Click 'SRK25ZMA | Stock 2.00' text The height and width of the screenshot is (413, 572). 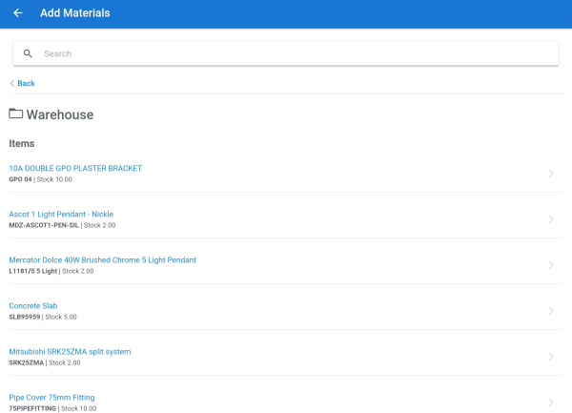(x=45, y=362)
